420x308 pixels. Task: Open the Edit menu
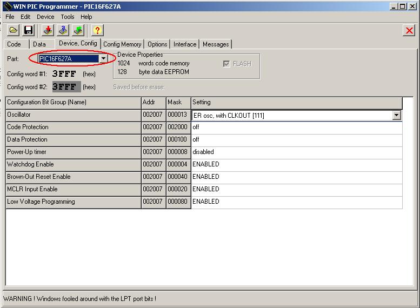click(25, 17)
